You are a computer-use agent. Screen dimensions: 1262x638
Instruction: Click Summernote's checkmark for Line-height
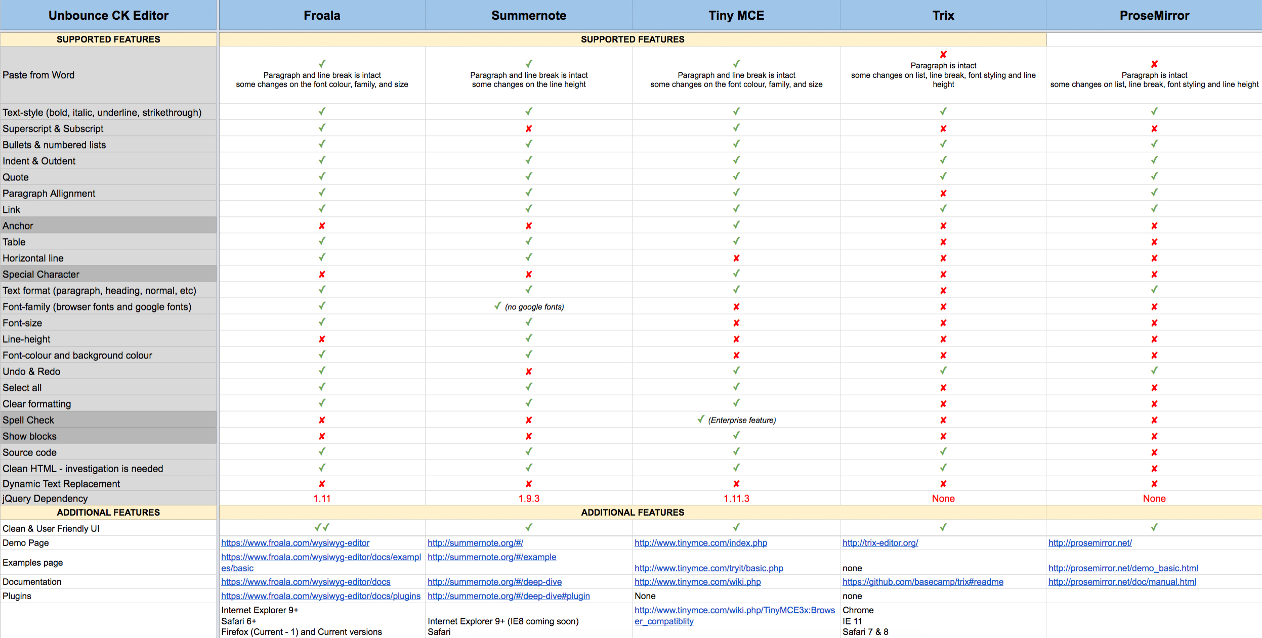(x=529, y=338)
